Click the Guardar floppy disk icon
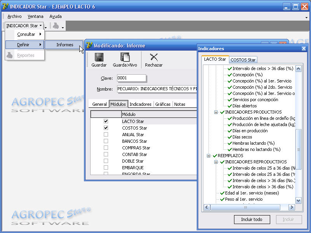This screenshot has height=233, width=311. click(x=99, y=57)
